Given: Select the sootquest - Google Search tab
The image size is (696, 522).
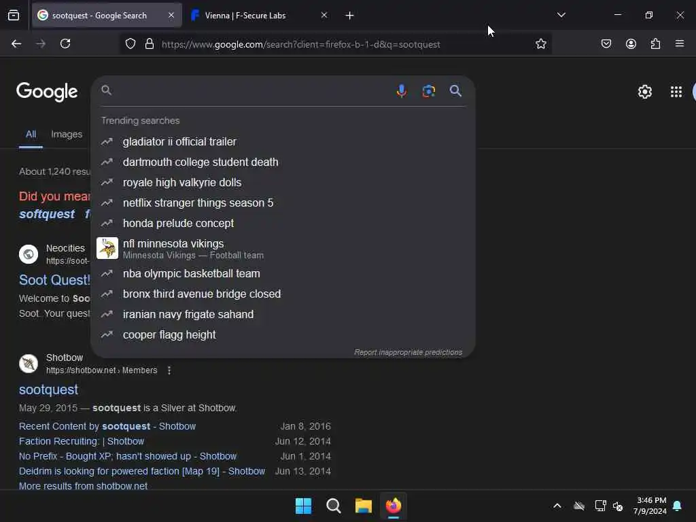Looking at the screenshot, I should coord(107,15).
